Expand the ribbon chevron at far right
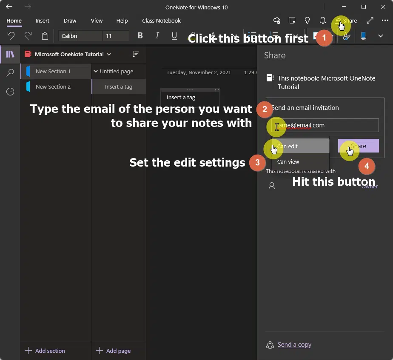 tap(381, 36)
